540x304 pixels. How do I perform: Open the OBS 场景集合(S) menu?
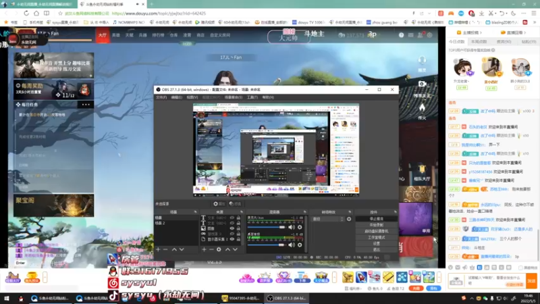233,97
